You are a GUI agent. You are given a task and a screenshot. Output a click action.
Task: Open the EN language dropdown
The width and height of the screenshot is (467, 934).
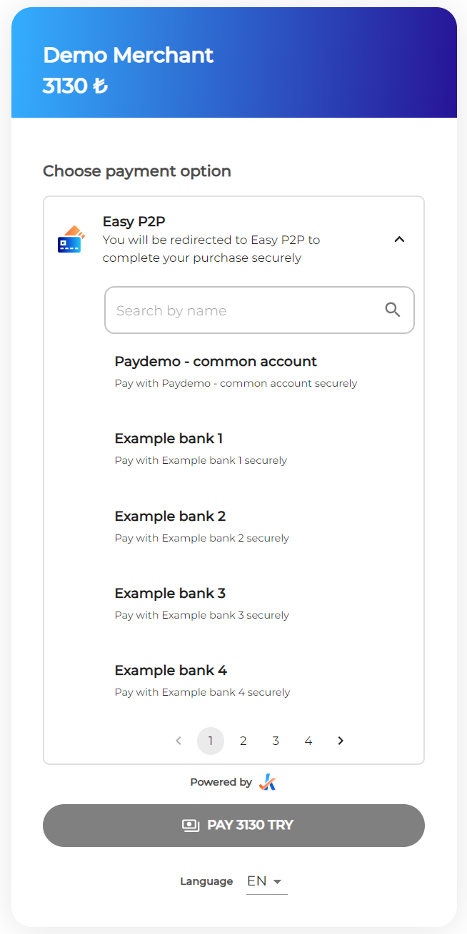click(266, 881)
